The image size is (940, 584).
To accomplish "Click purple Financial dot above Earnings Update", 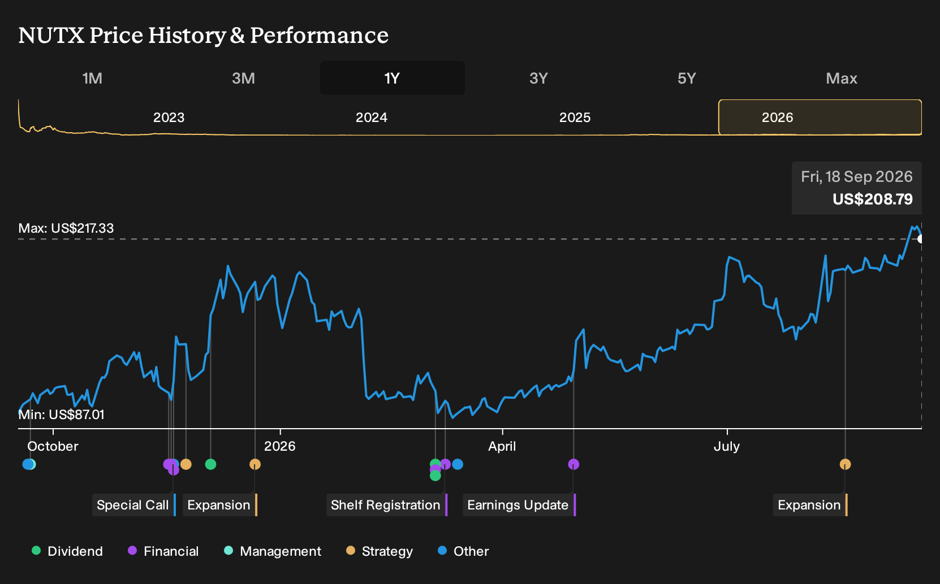I will (574, 464).
